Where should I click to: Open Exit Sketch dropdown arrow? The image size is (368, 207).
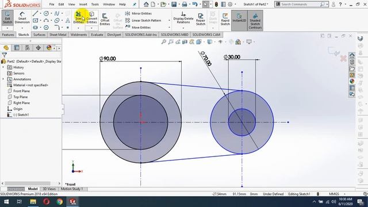pyautogui.click(x=7, y=28)
